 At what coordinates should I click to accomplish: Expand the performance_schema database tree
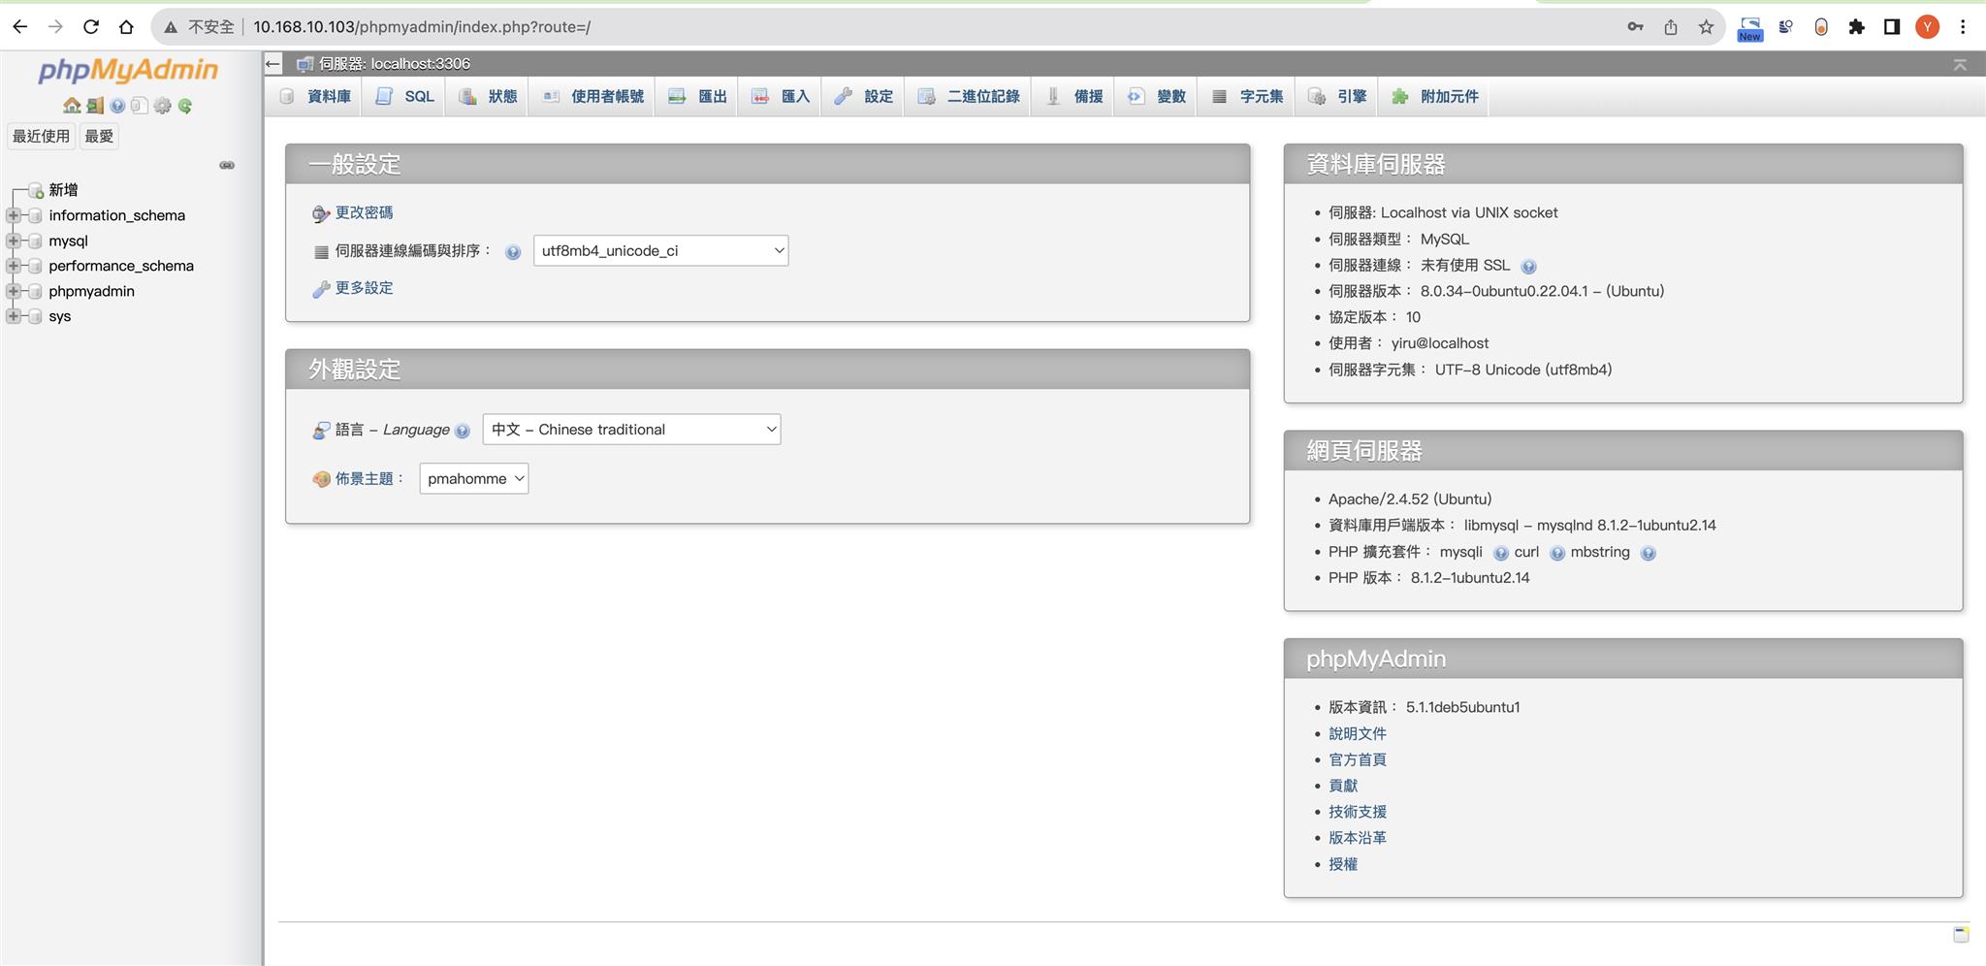point(14,266)
